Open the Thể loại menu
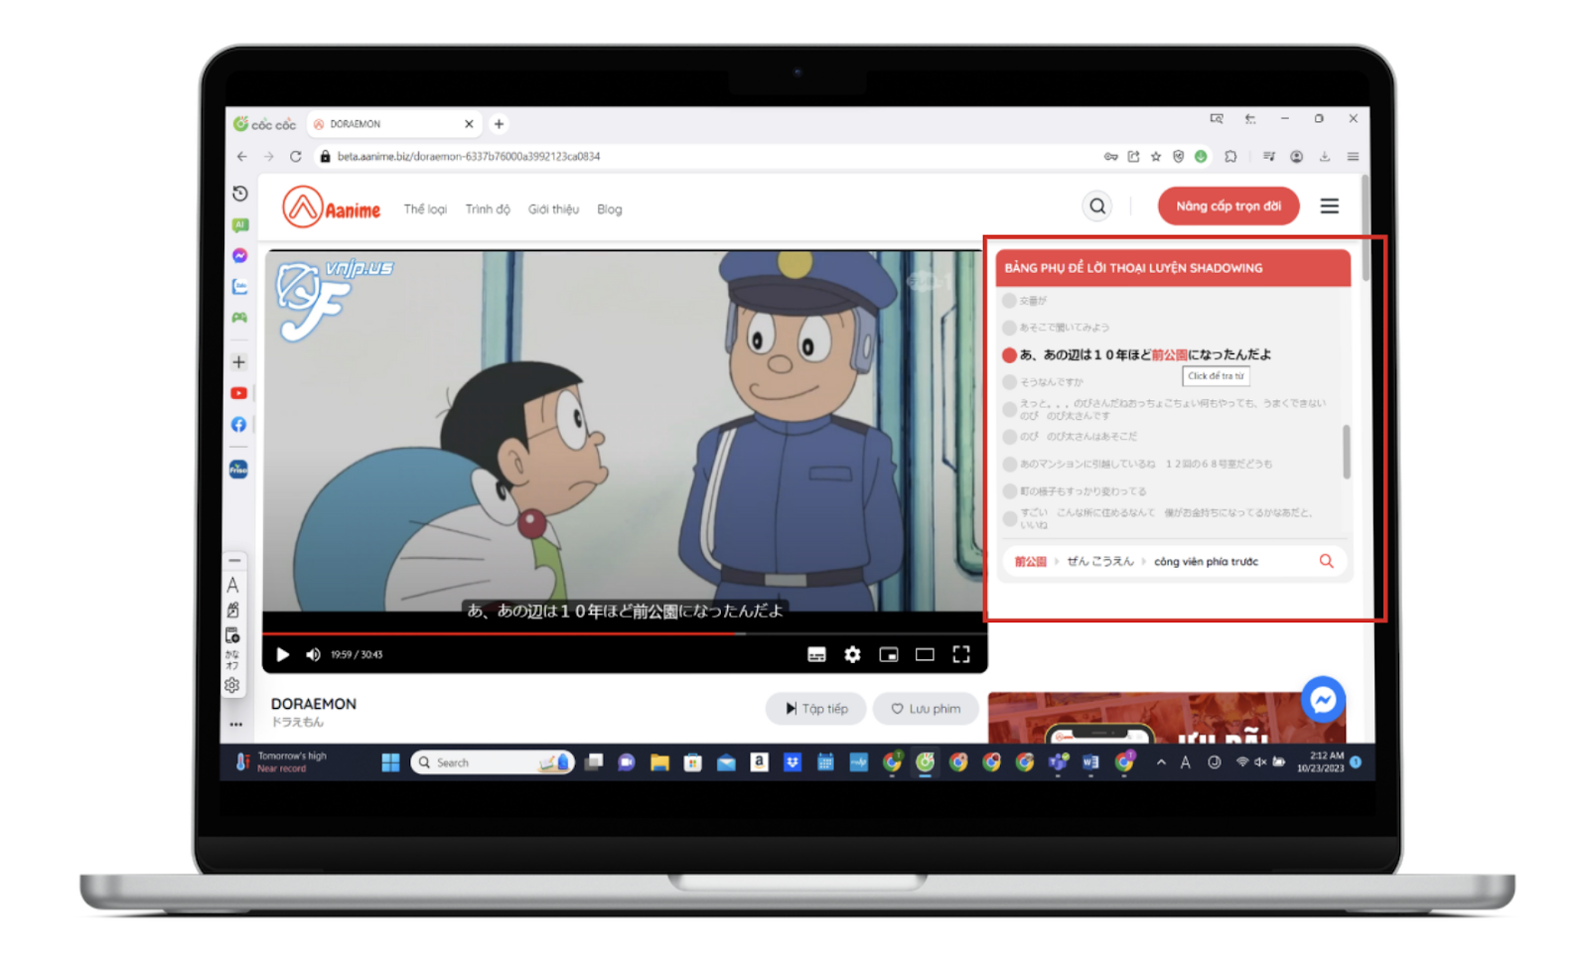Image resolution: width=1589 pixels, height=960 pixels. click(x=425, y=209)
